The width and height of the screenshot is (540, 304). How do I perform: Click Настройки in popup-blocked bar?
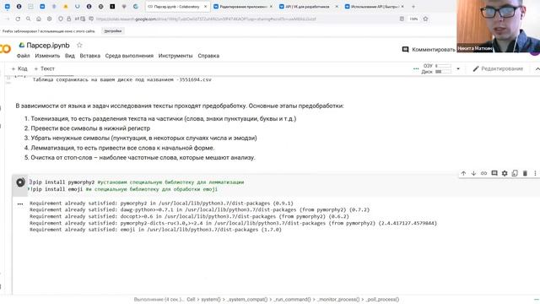113,31
